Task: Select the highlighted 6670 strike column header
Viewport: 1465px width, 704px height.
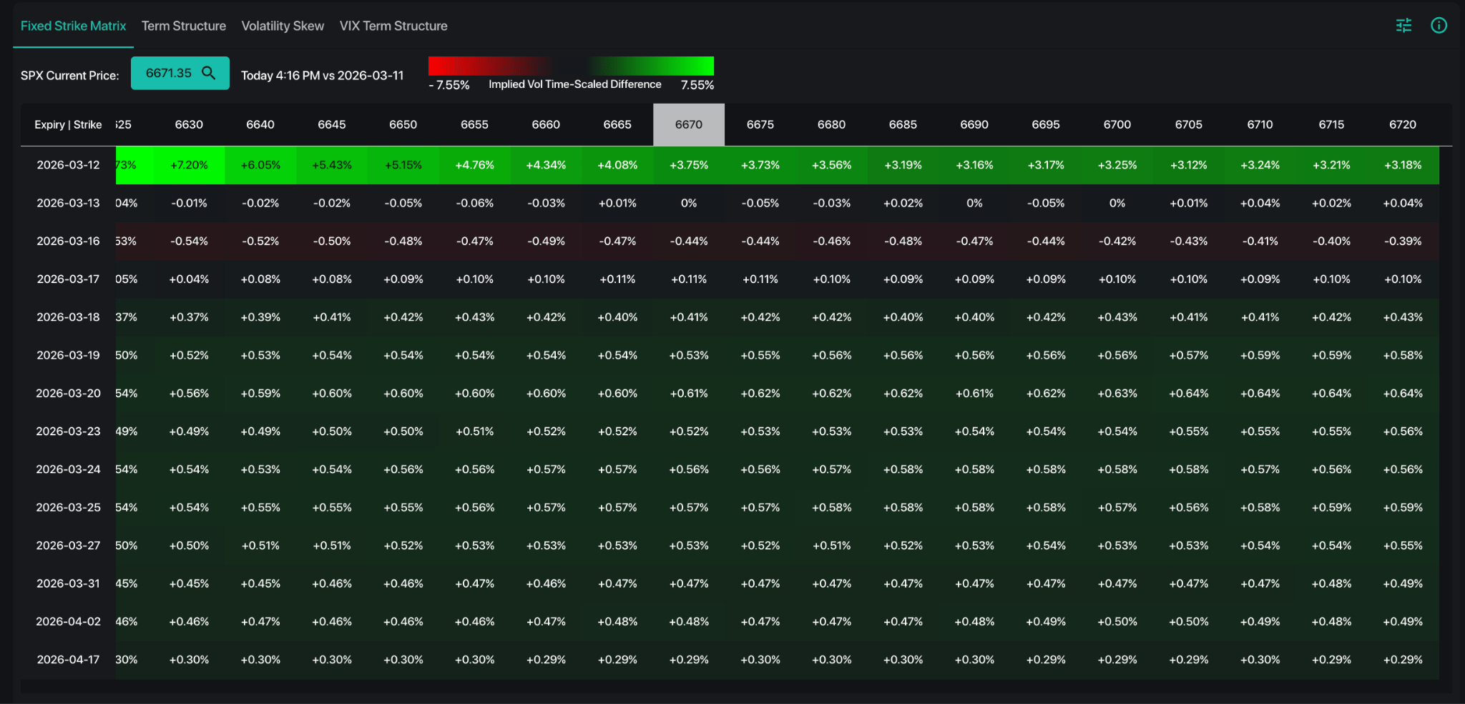Action: click(x=689, y=124)
